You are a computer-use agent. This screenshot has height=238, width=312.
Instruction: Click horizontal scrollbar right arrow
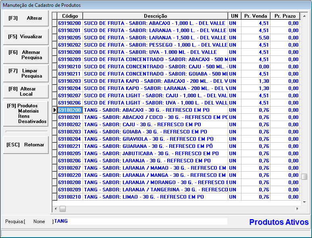[x=297, y=209]
